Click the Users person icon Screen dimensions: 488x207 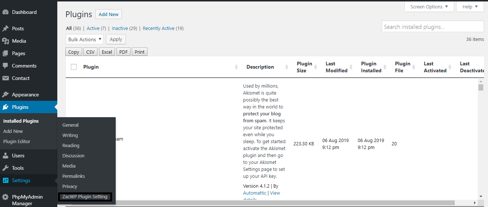pyautogui.click(x=5, y=156)
